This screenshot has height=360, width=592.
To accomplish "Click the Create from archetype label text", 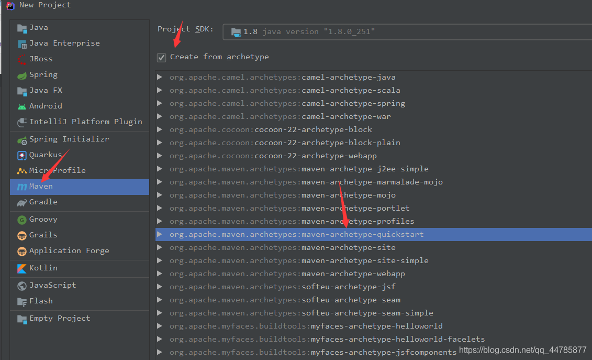I will click(219, 57).
